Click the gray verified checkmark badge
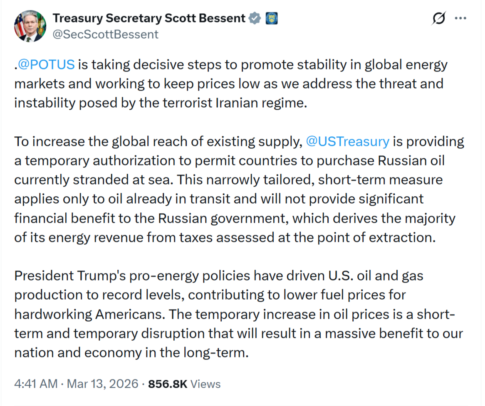Screen dimensions: 485x406 pos(255,18)
